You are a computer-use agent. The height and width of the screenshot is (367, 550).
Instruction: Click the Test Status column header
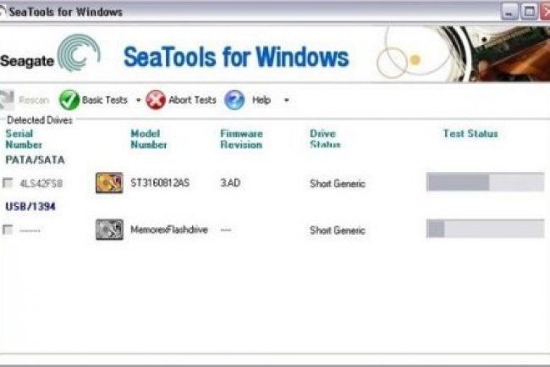click(470, 134)
